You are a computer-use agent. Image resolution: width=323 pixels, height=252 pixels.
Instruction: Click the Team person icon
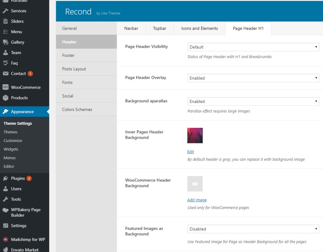pos(5,53)
